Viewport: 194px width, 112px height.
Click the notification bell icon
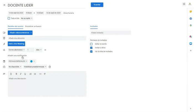point(4,50)
